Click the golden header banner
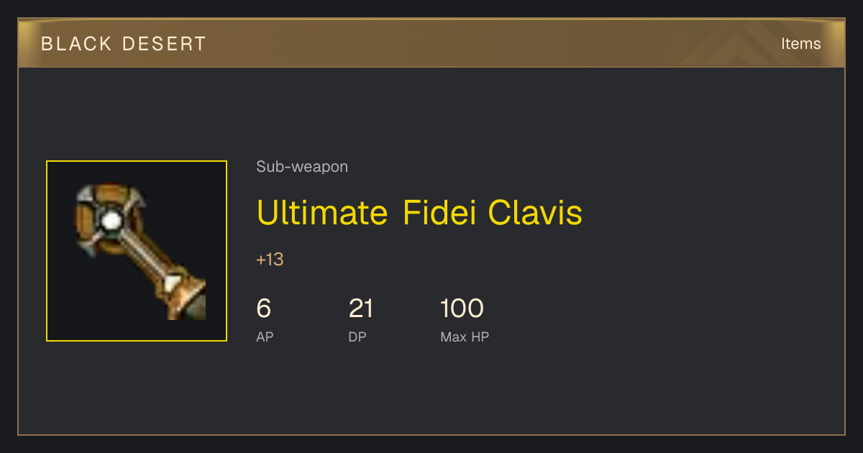This screenshot has height=453, width=863. (431, 43)
